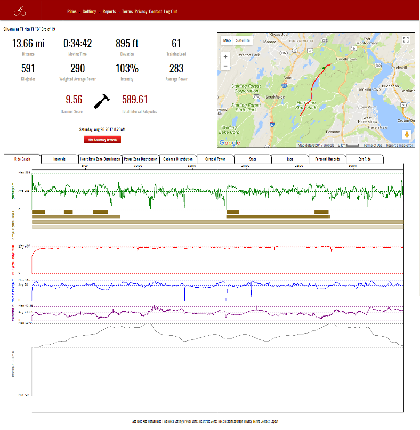This screenshot has width=420, height=430.
Task: Open the Settings menu
Action: (x=90, y=11)
